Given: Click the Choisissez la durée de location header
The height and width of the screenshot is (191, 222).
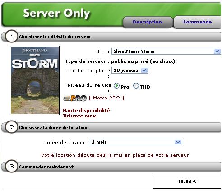Looking at the screenshot, I should click(53, 127).
